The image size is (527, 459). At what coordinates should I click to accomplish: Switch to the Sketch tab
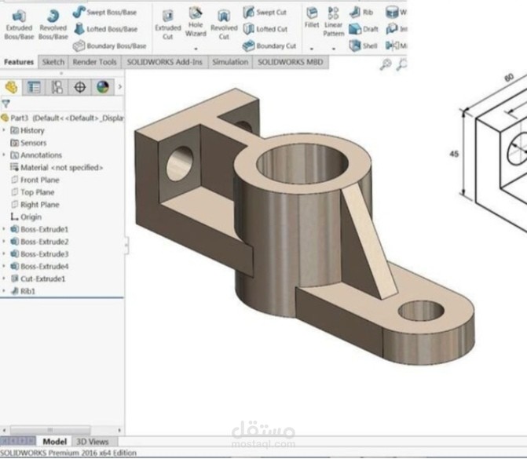53,62
